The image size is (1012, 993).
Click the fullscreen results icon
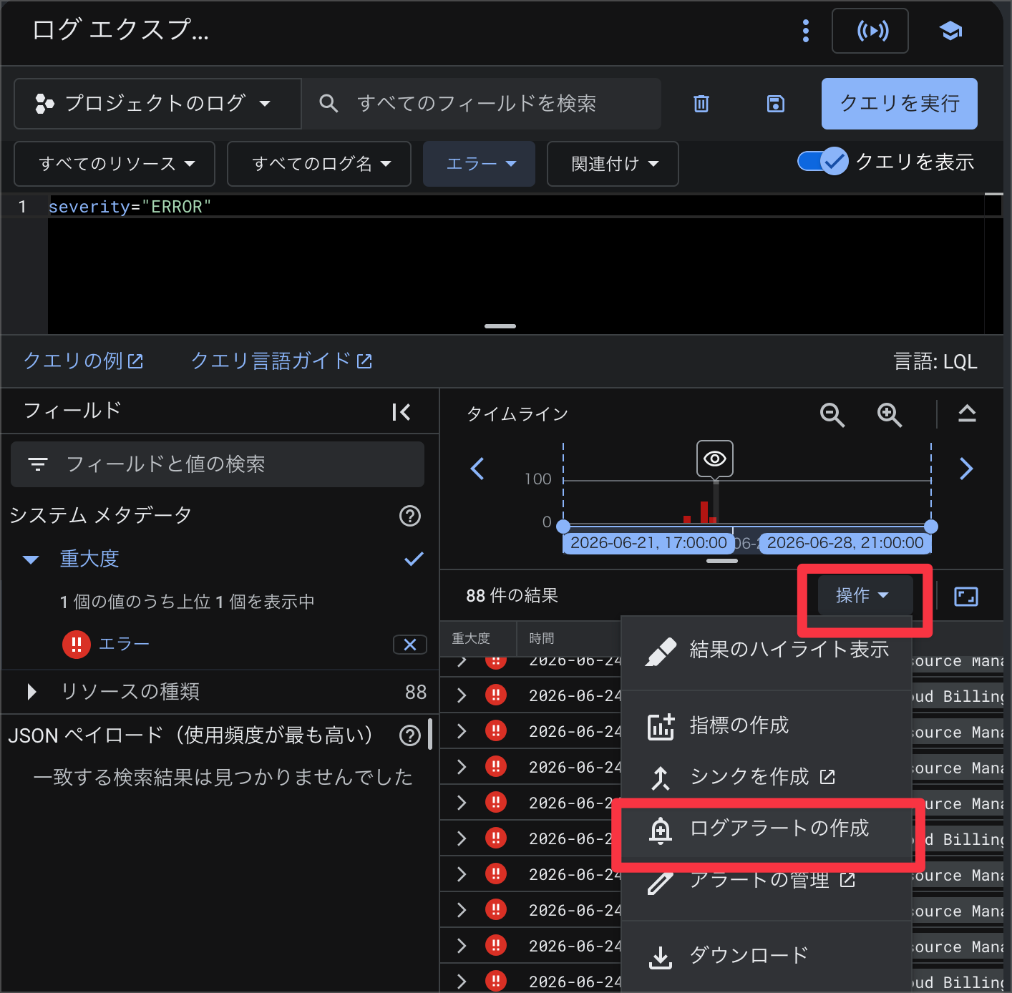966,597
